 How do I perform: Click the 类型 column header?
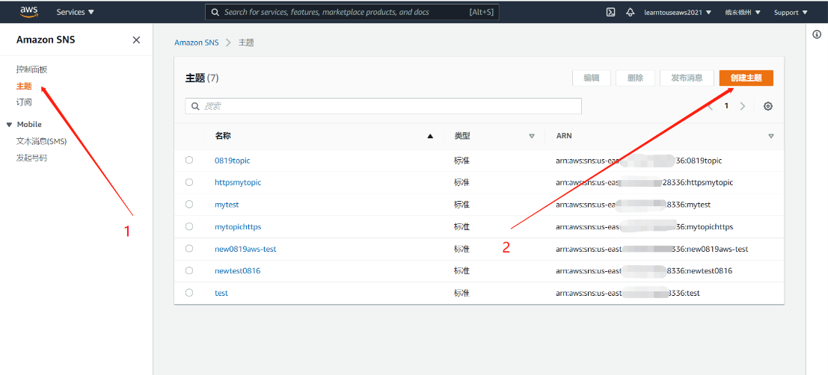coord(462,136)
